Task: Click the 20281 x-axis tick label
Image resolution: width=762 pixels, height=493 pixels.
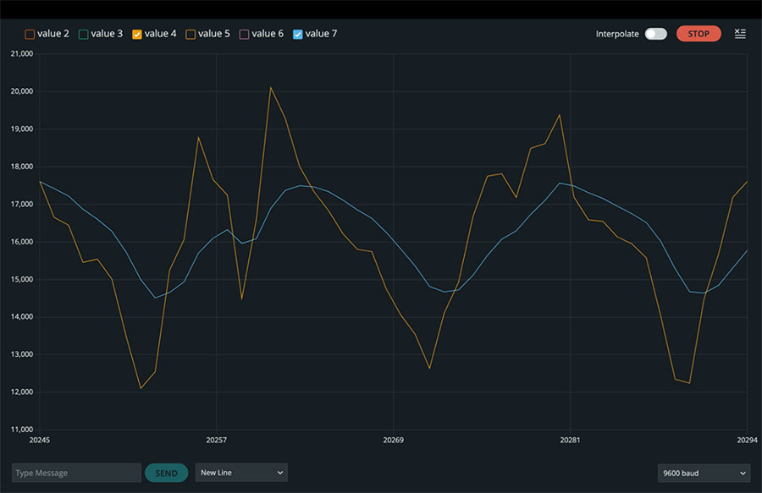Action: tap(570, 441)
